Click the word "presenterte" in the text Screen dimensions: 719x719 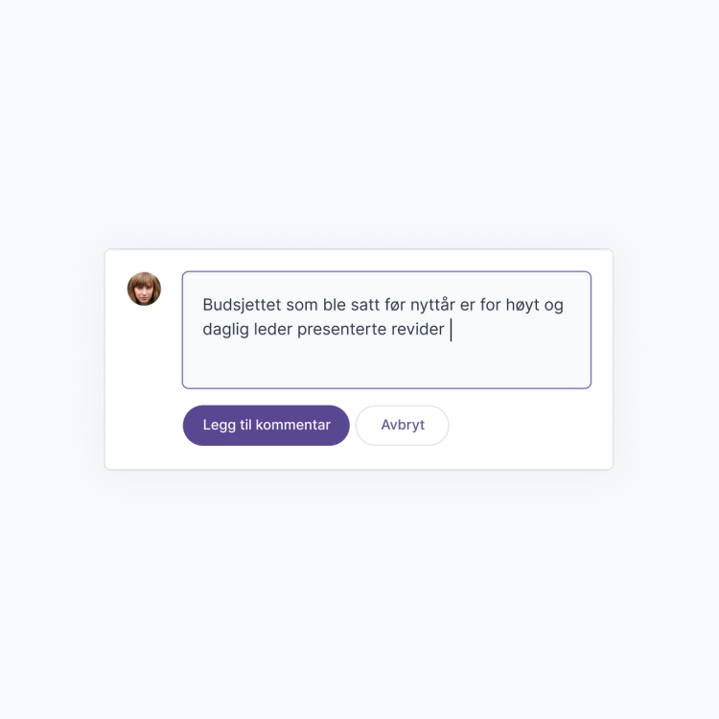[x=342, y=330]
